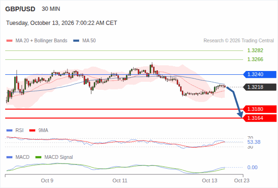Viewport: 278px width, 188px height.
Task: Click the GBP/USD chart title
Action: 20,9
